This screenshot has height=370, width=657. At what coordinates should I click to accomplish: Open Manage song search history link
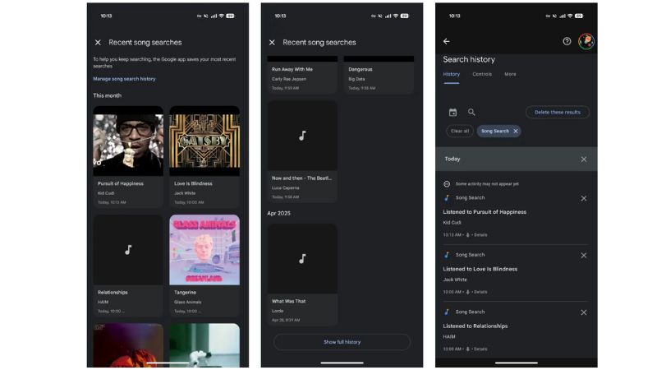(x=124, y=79)
